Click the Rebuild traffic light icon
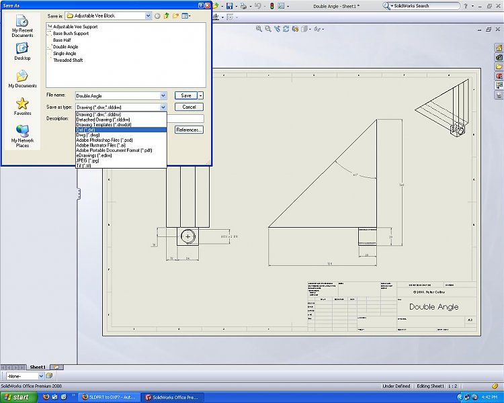The height and width of the screenshot is (403, 504). (x=271, y=6)
